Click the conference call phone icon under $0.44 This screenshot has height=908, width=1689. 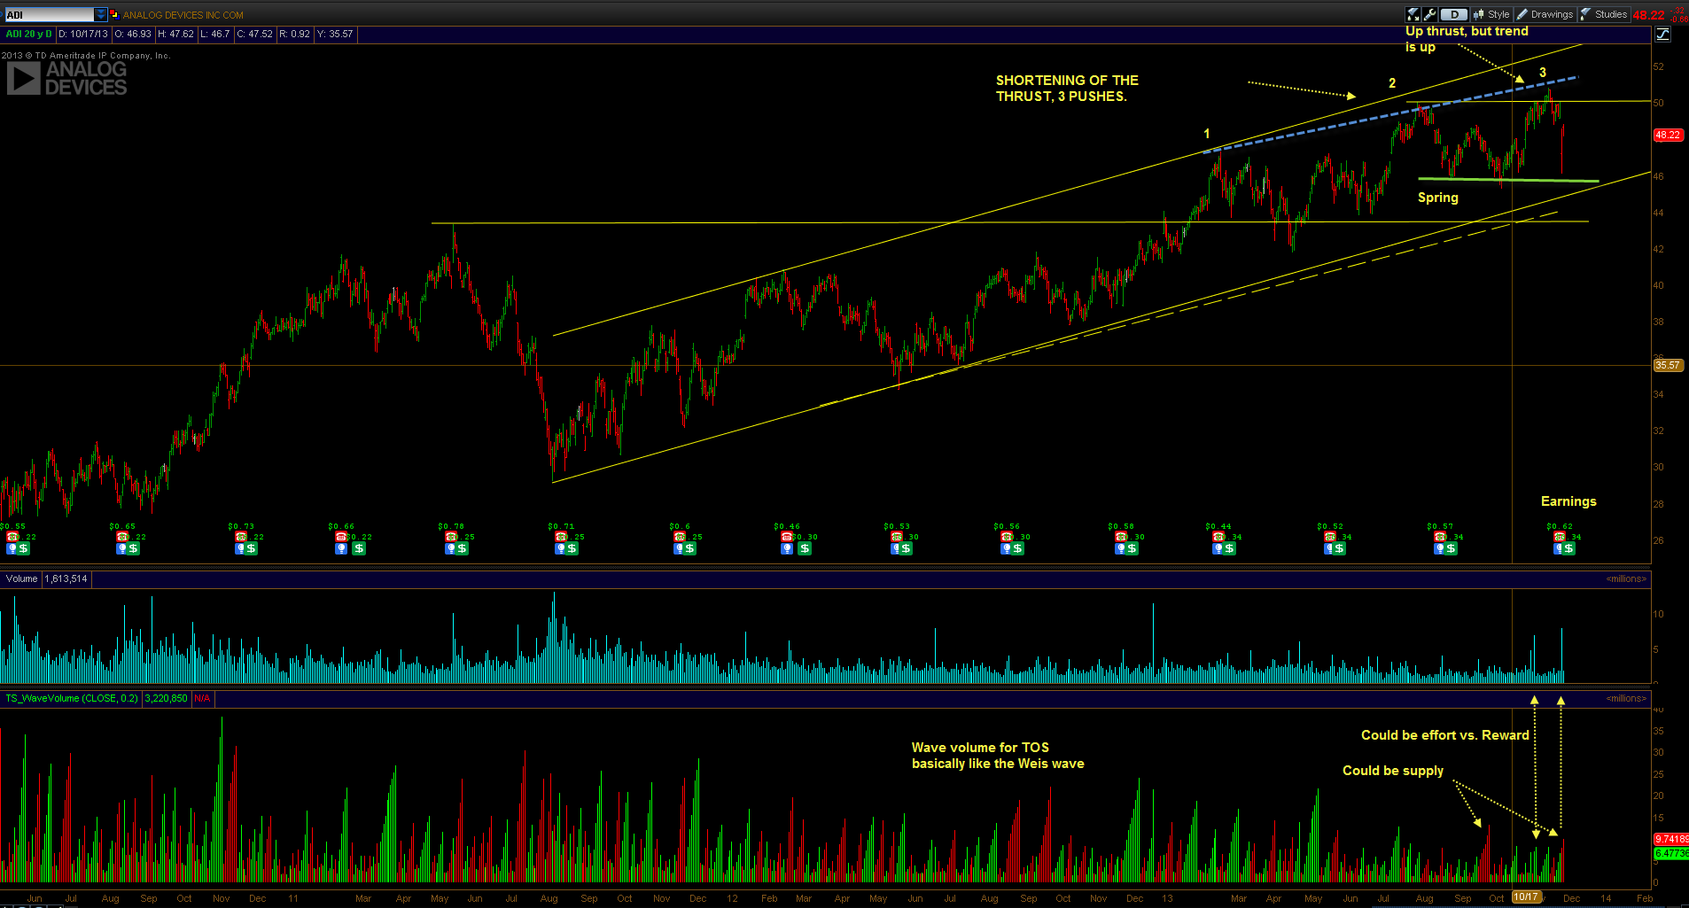coord(1218,537)
